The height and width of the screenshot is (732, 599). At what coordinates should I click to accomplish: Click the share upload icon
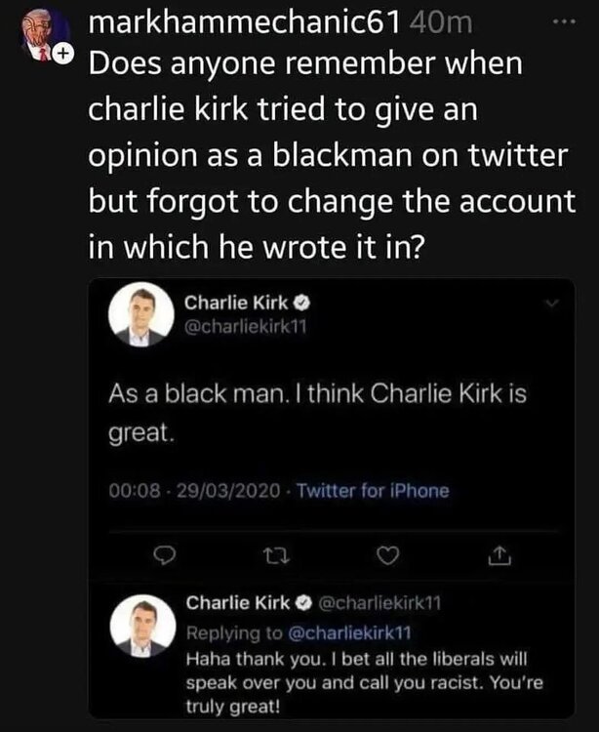(x=498, y=556)
